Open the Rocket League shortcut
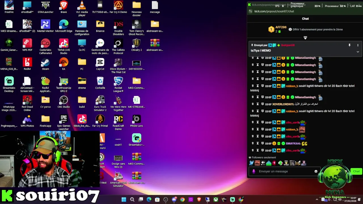This screenshot has height=204, width=363. (118, 85)
